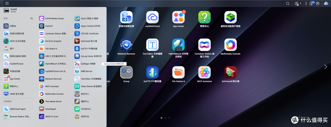The width and height of the screenshot is (331, 127).
Task: Open myQNAPcloud desktop shortcut
Action: coord(152,17)
